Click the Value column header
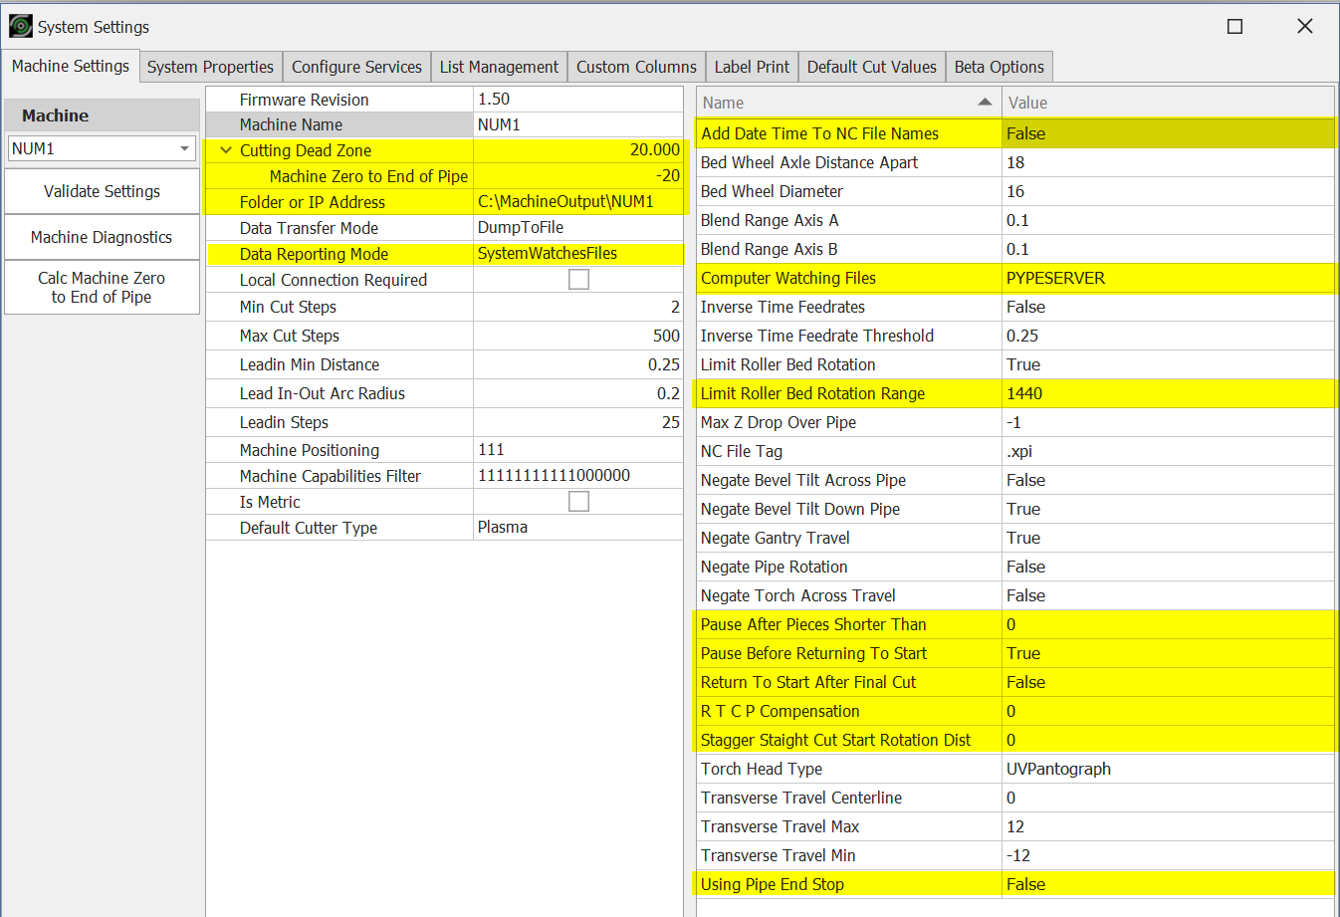 pos(1168,103)
